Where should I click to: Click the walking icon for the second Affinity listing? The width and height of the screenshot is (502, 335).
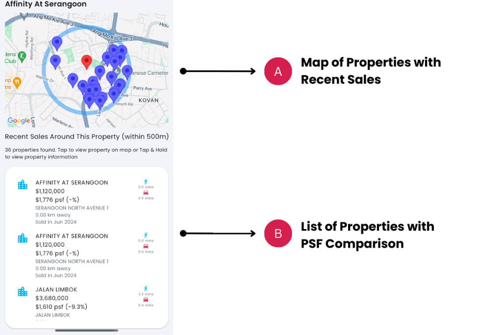[146, 234]
